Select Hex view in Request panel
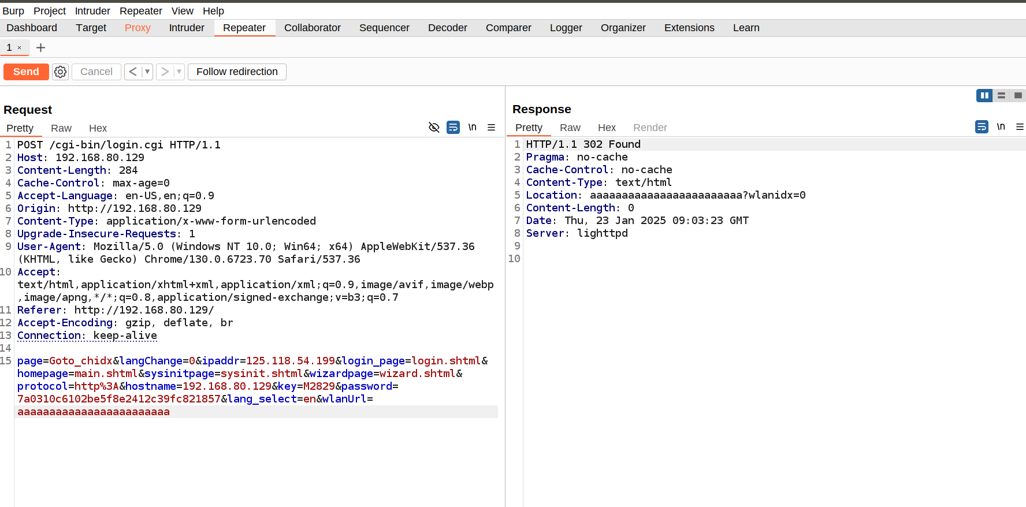 tap(98, 128)
